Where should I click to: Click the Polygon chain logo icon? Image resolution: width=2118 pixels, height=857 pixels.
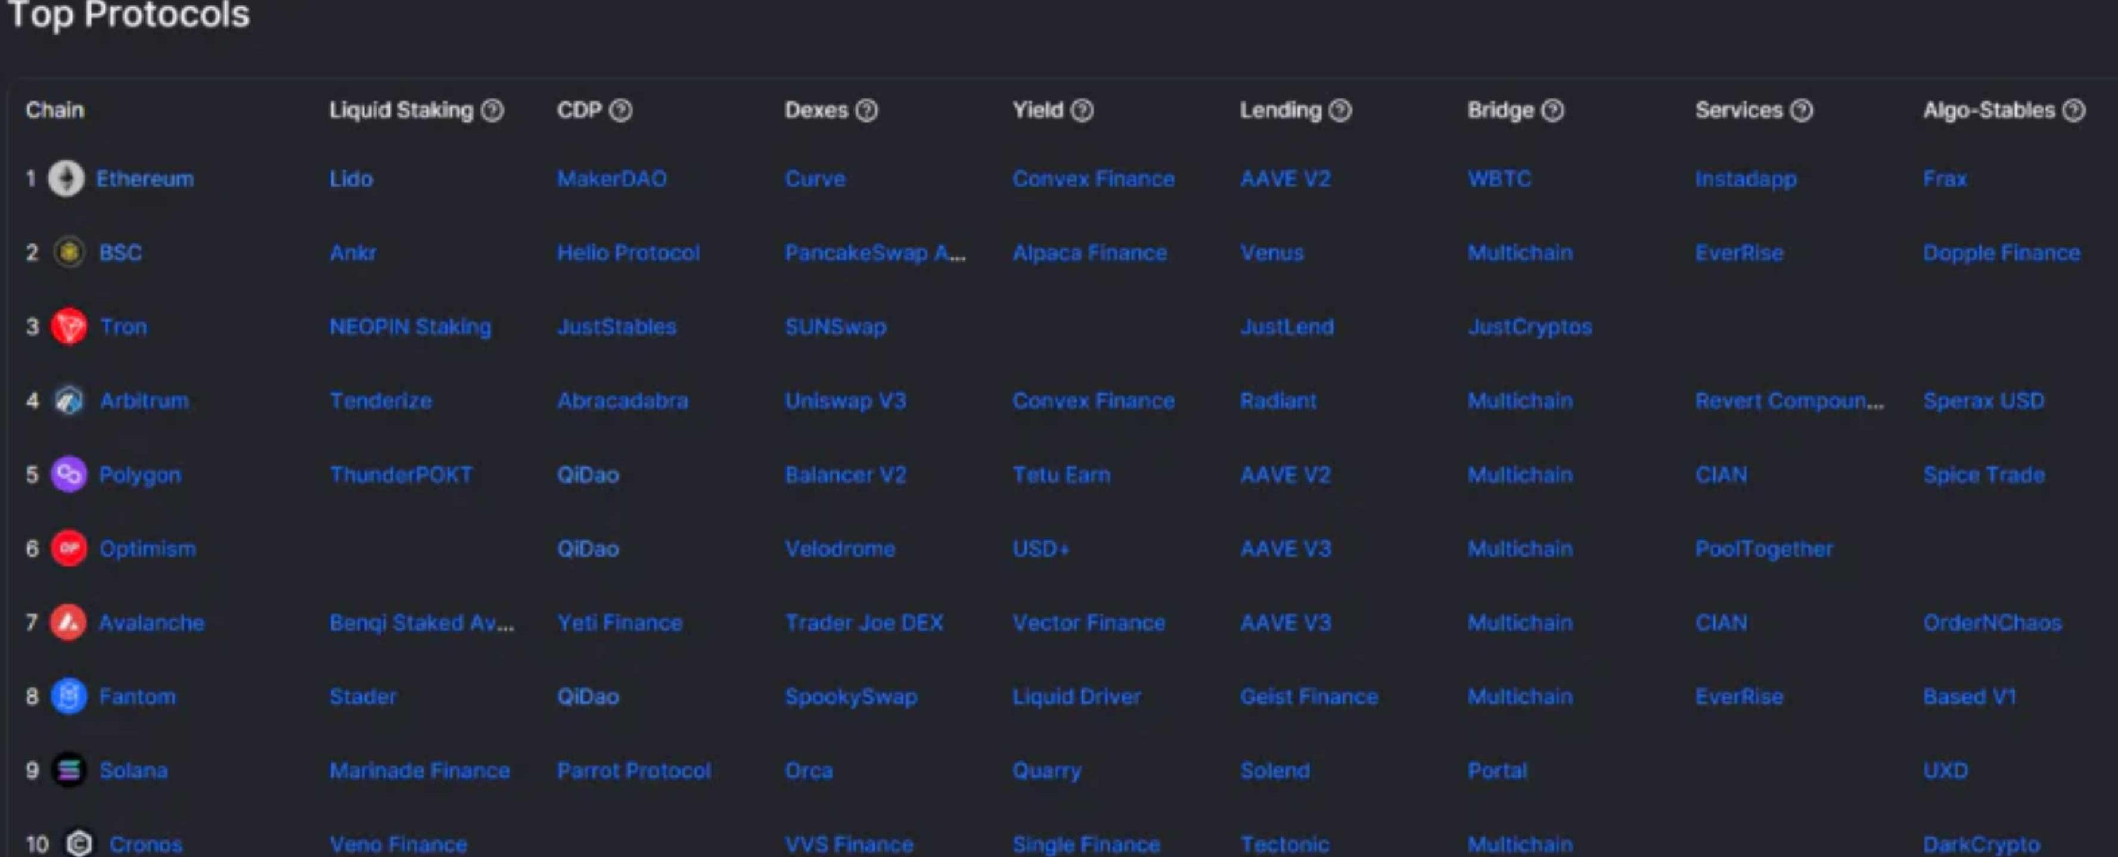pyautogui.click(x=69, y=474)
